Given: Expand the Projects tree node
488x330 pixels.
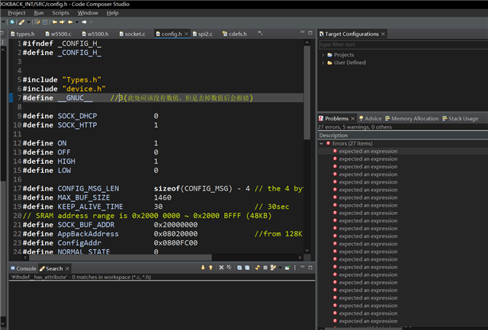Looking at the screenshot, I should click(322, 55).
